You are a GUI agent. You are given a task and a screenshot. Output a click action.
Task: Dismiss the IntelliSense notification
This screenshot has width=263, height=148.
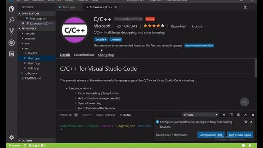(x=251, y=122)
